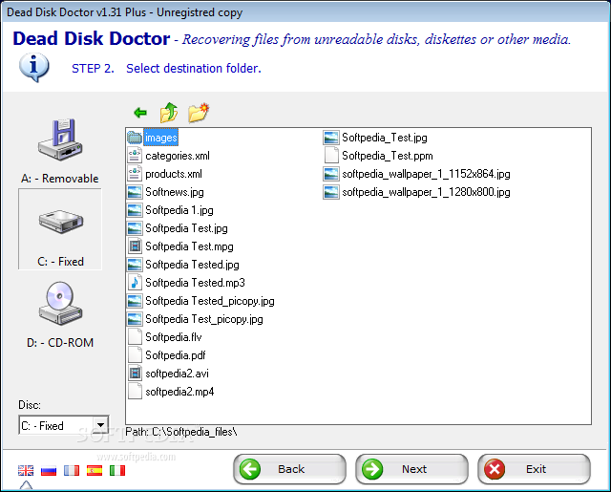Click the info speech bubble icon
Image resolution: width=611 pixels, height=492 pixels.
click(34, 68)
